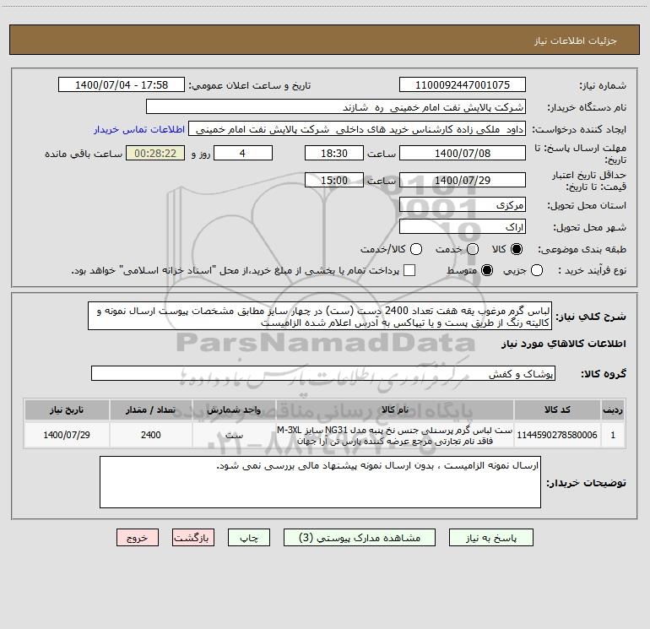Select the خدمت radio button
The image size is (650, 629).
click(x=473, y=249)
